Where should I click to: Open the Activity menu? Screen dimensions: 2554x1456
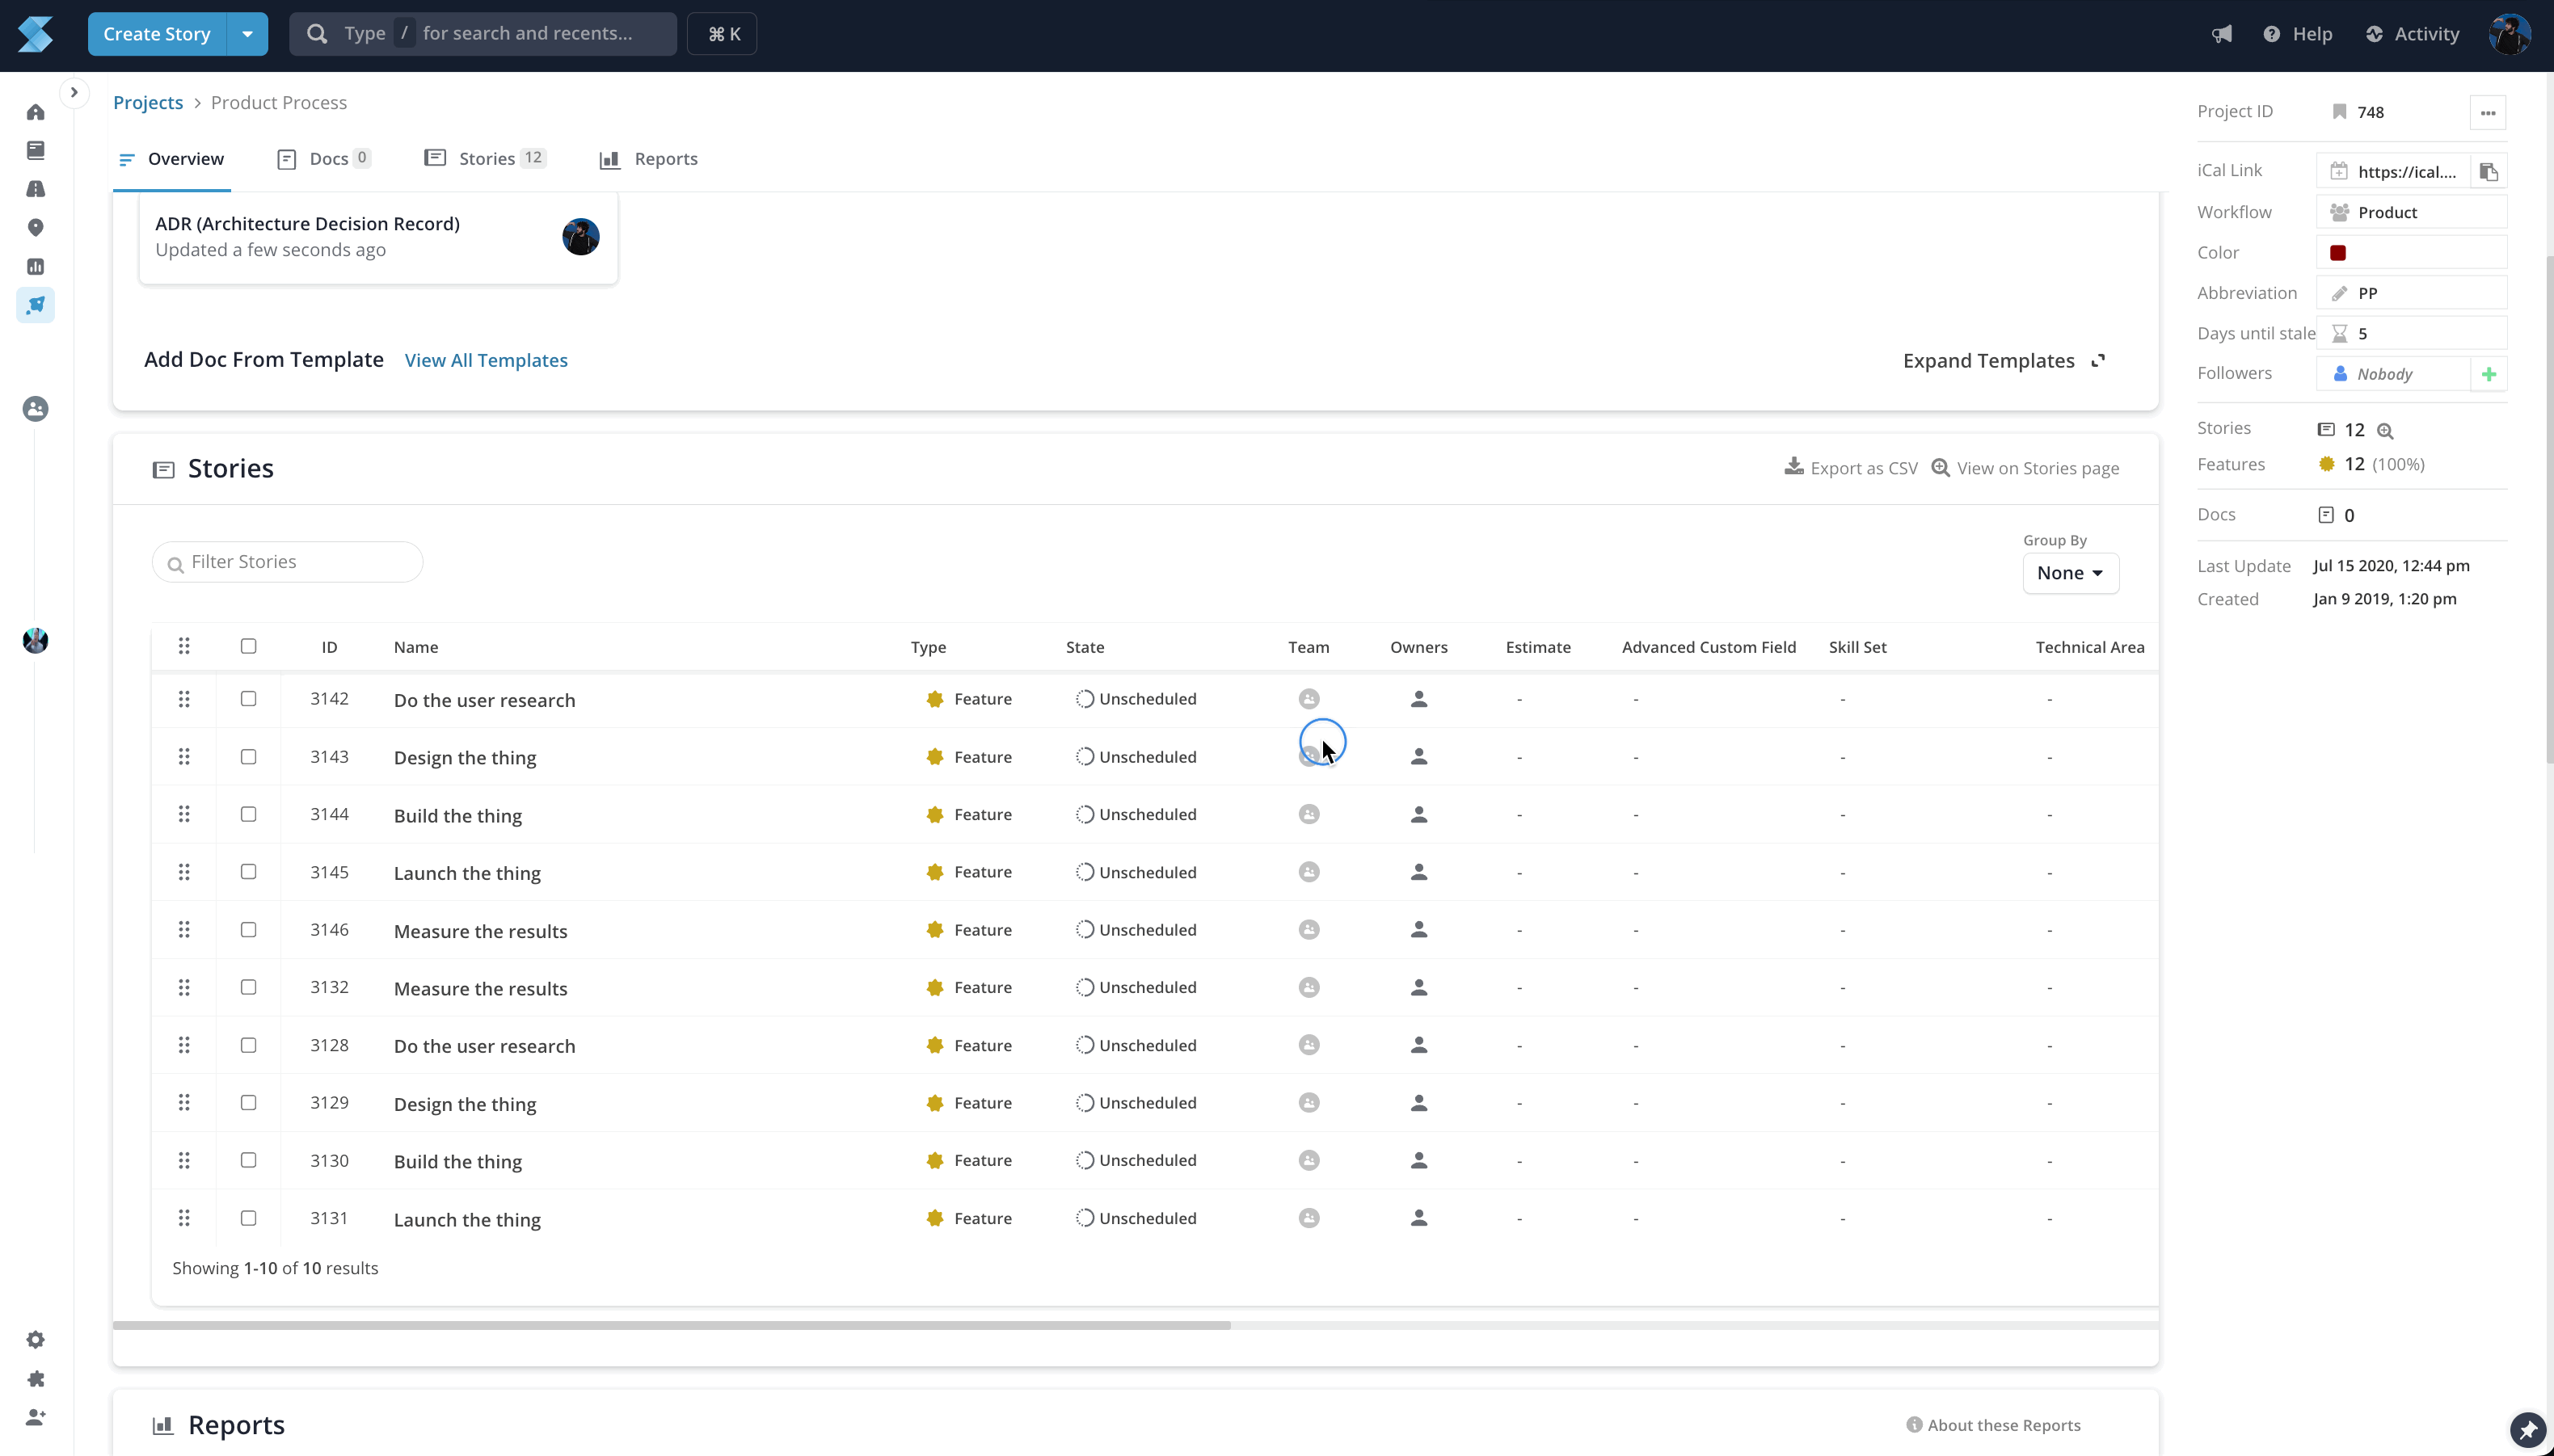pyautogui.click(x=2412, y=34)
